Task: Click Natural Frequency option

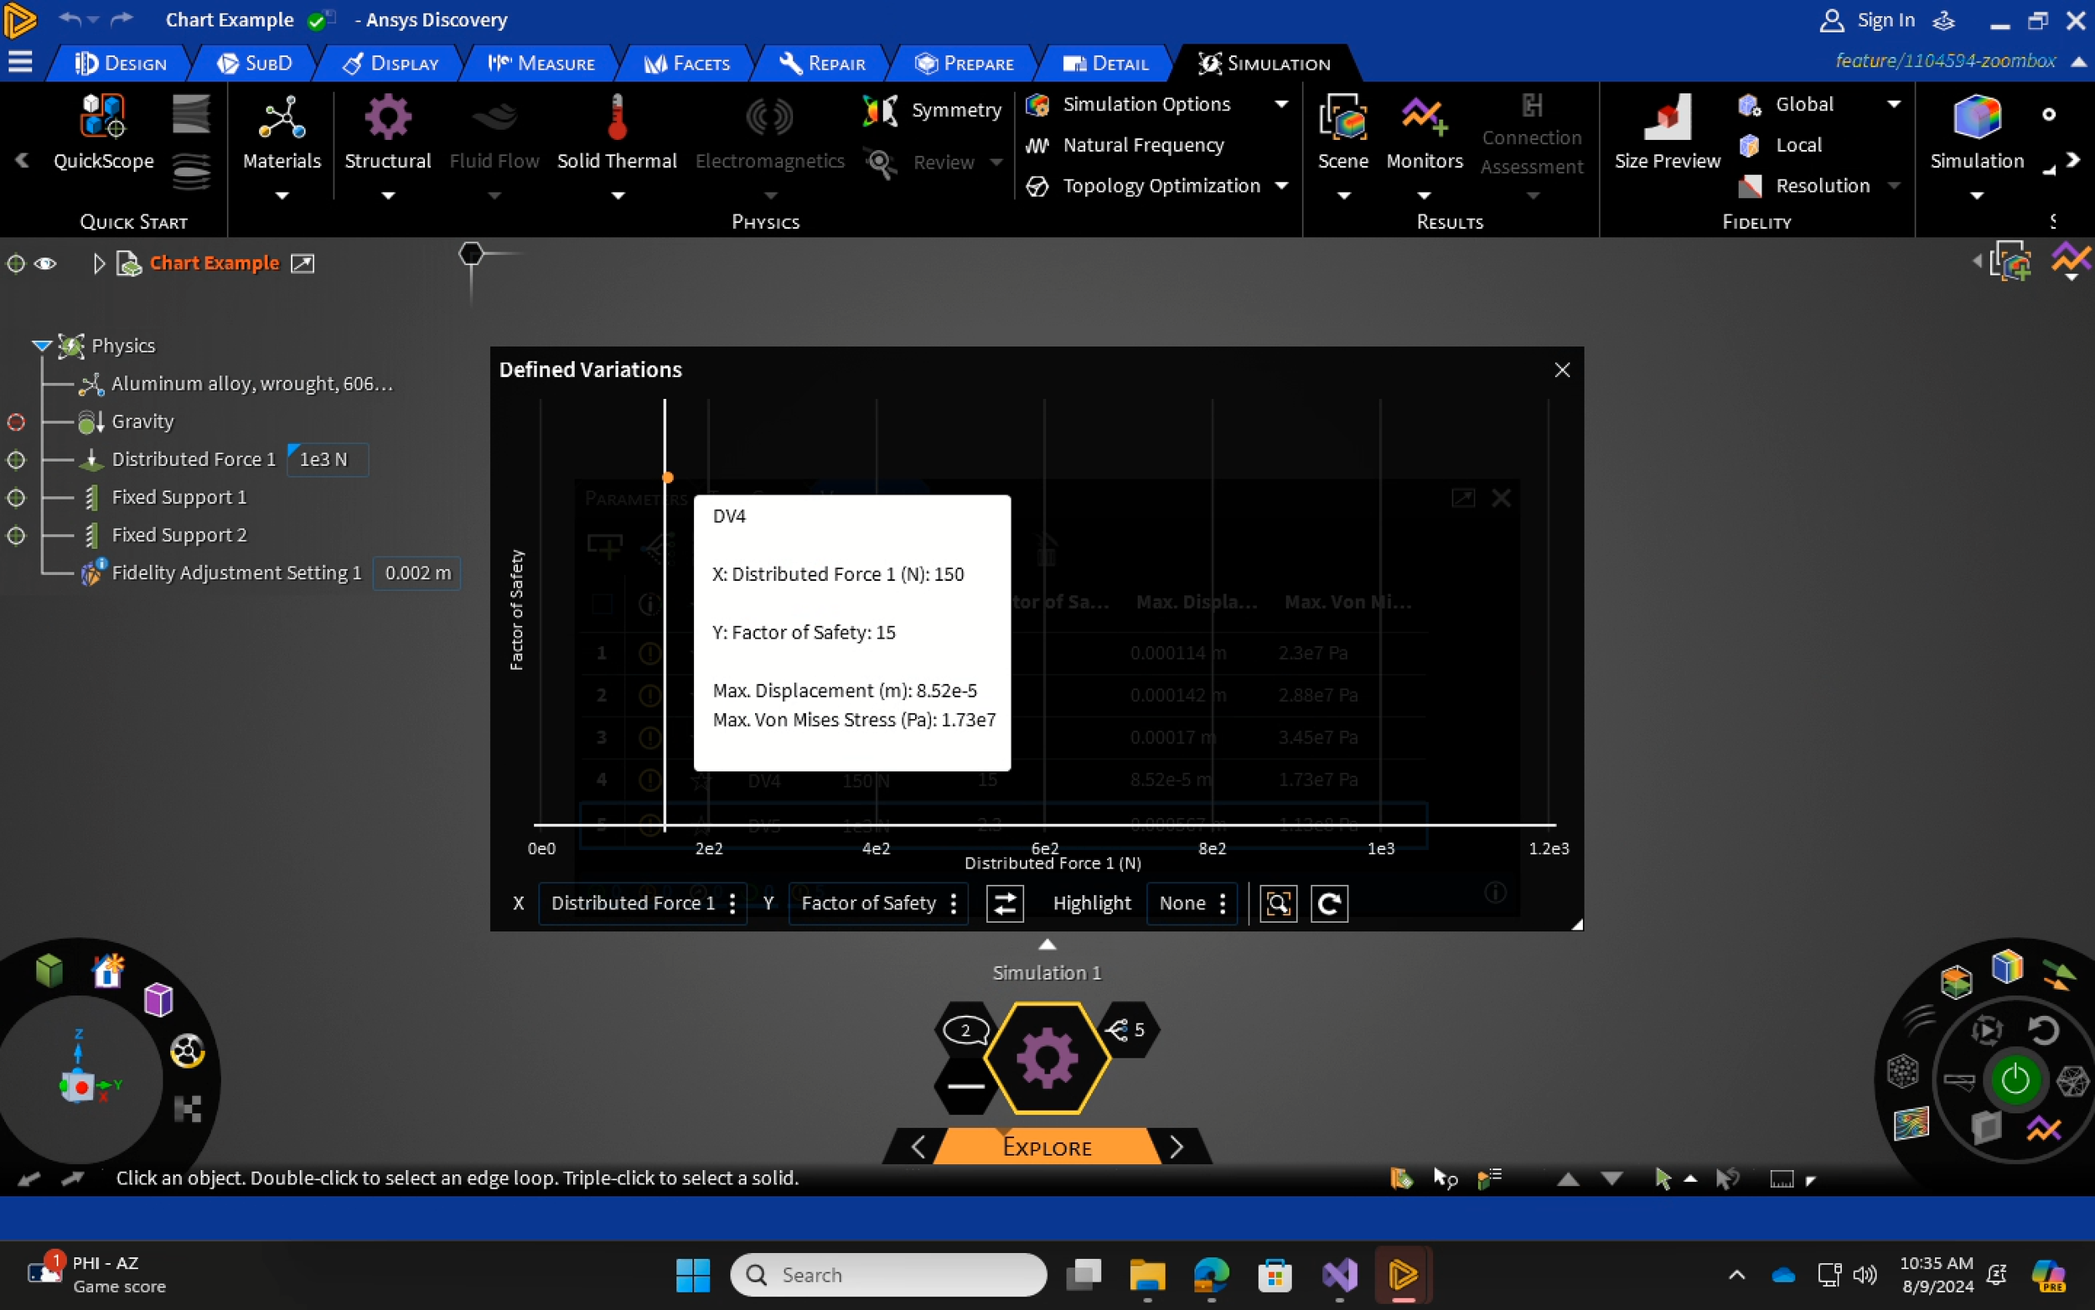Action: [1142, 145]
